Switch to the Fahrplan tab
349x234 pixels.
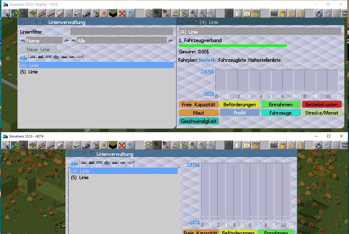pyautogui.click(x=187, y=60)
